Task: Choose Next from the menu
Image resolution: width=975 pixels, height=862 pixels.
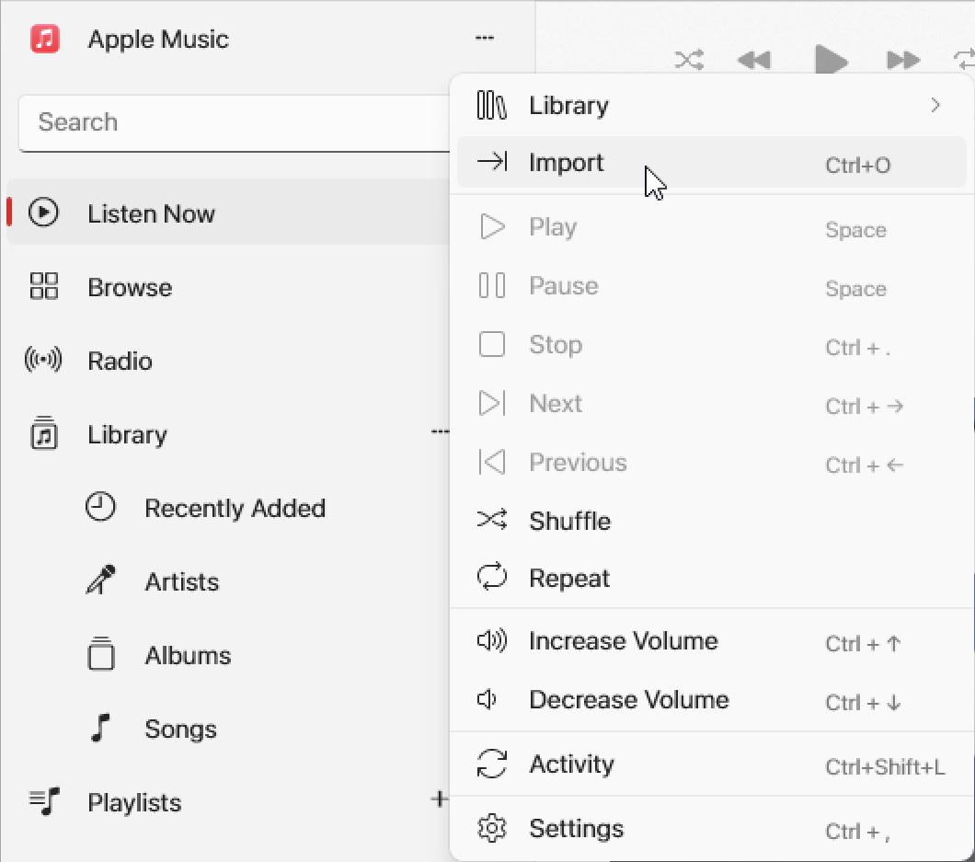Action: point(711,404)
